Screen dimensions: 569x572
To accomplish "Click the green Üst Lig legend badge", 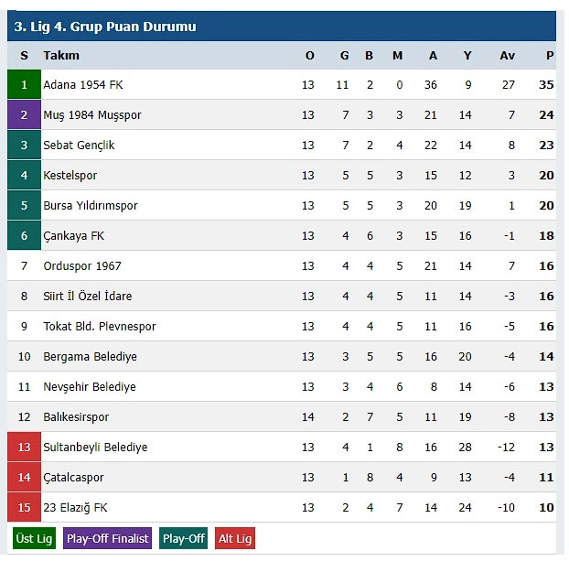I will click(x=35, y=538).
